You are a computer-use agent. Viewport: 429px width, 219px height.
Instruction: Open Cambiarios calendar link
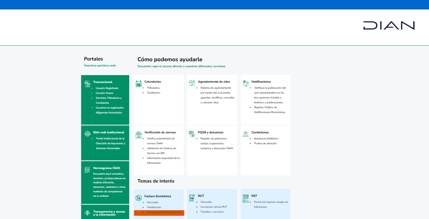pos(154,93)
